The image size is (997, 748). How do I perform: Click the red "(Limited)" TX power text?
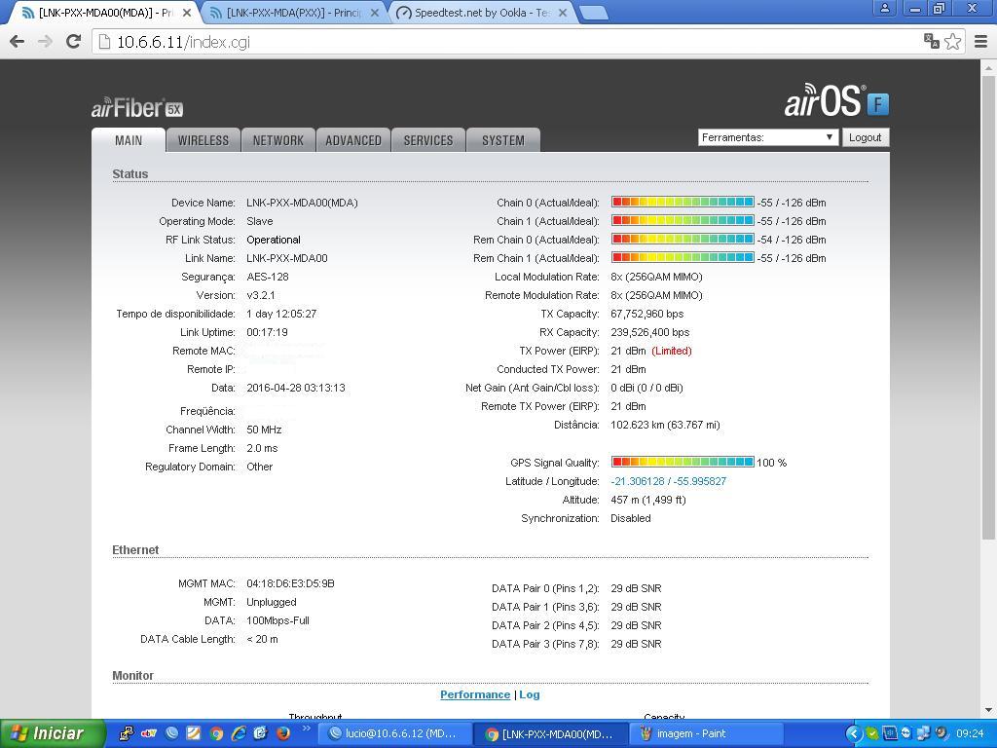coord(672,351)
